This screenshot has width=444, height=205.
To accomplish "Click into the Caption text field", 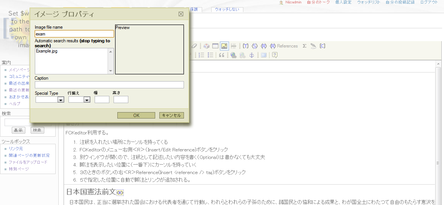I will pyautogui.click(x=109, y=85).
